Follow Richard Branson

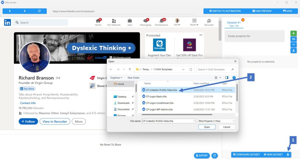(x=28, y=122)
